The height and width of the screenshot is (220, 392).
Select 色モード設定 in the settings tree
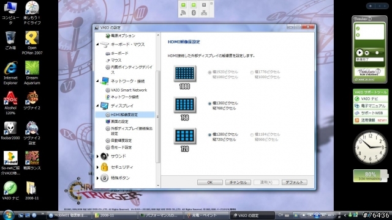coord(118,147)
